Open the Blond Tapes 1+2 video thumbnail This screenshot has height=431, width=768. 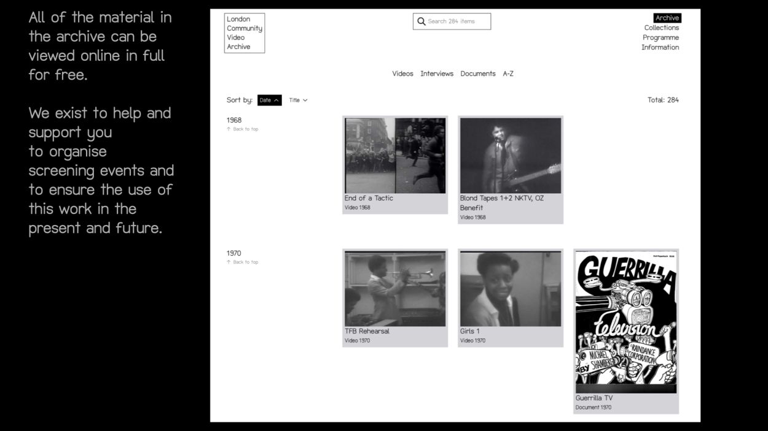(511, 156)
